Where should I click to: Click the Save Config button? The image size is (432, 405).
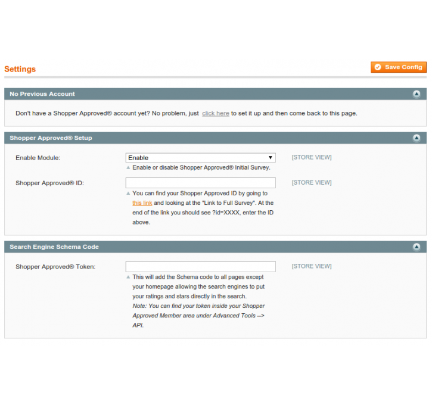[399, 67]
